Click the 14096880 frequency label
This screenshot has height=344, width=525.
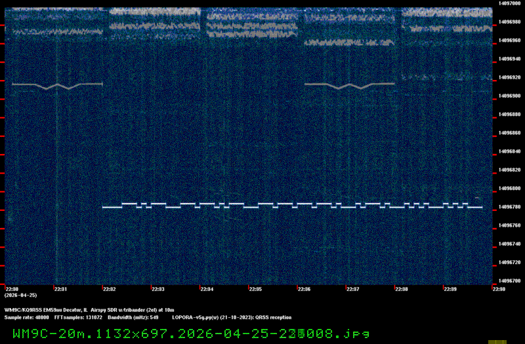point(509,114)
